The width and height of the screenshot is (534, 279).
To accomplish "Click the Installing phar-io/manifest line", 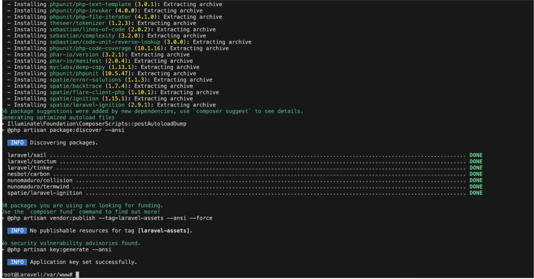I will tap(100, 61).
